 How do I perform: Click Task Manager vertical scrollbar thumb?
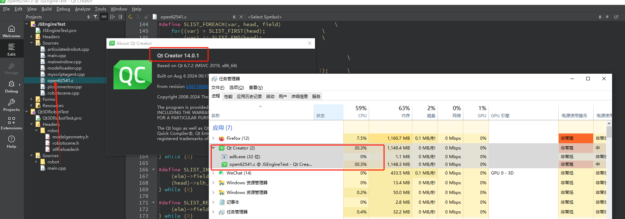coord(609,132)
